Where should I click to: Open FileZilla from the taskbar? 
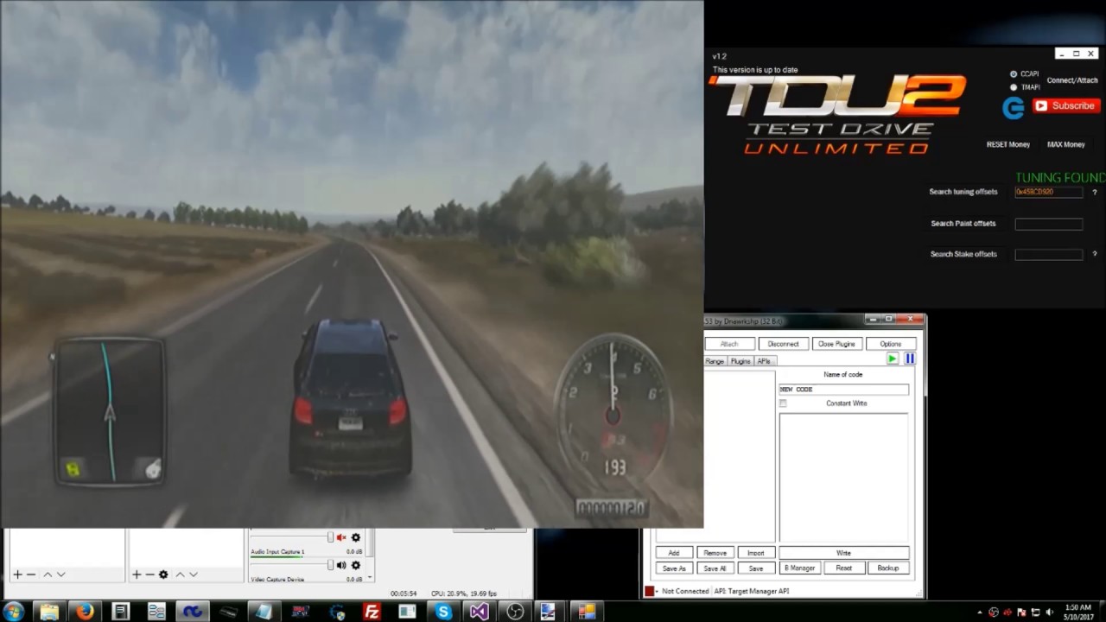372,612
